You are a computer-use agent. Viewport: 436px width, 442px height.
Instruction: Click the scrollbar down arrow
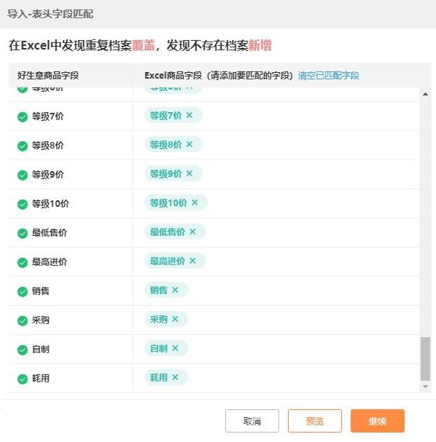[425, 387]
